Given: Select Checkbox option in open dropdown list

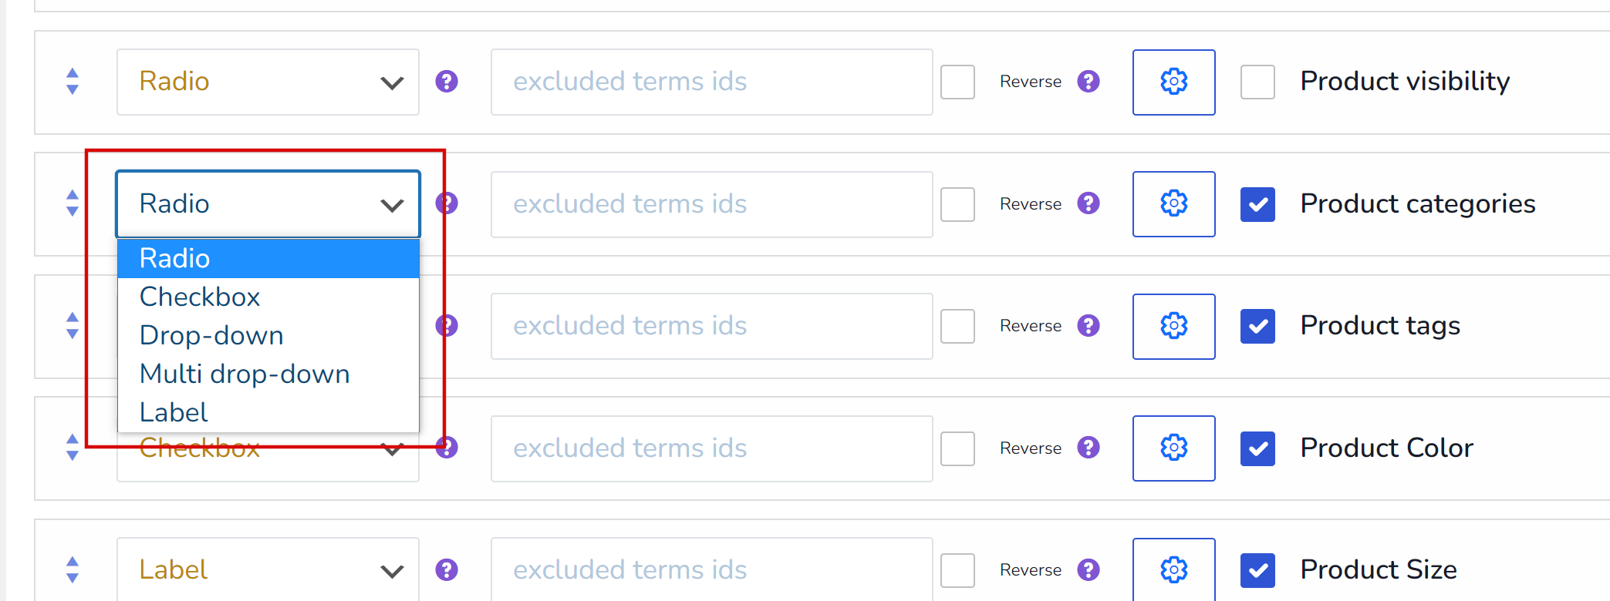Looking at the screenshot, I should 200,297.
